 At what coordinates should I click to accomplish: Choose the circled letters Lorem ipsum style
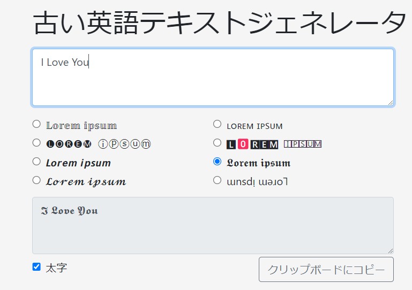click(x=36, y=143)
